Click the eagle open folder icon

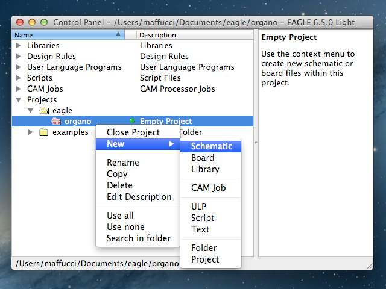coord(43,111)
